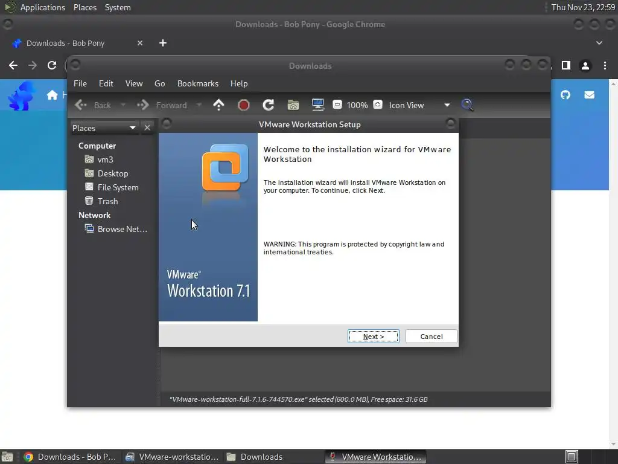Click the red Stop loading icon

244,105
